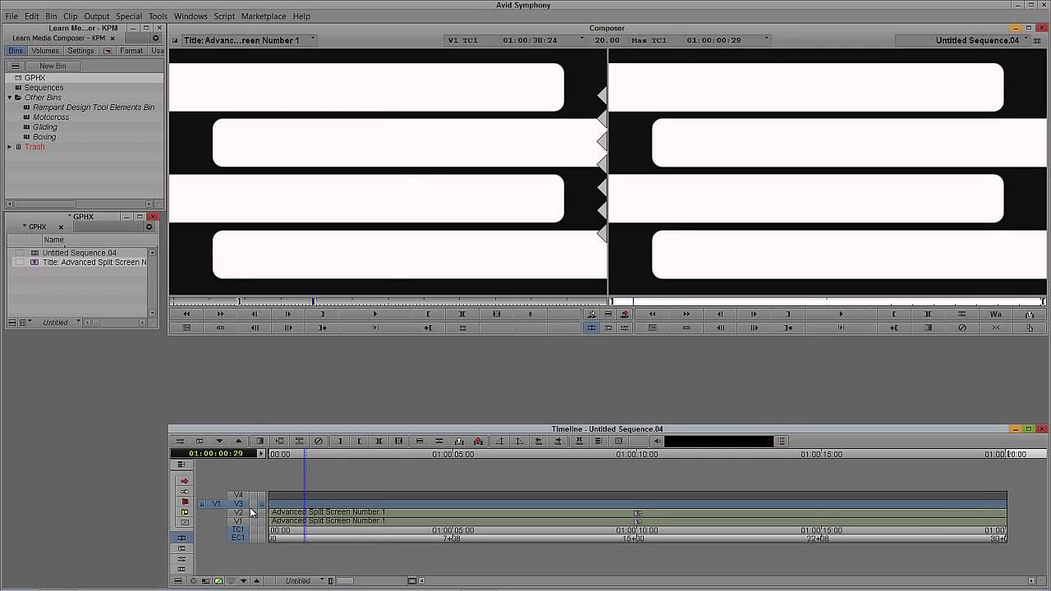The height and width of the screenshot is (591, 1051).
Task: Toggle the lock icon beside source V1
Action: pyautogui.click(x=201, y=504)
